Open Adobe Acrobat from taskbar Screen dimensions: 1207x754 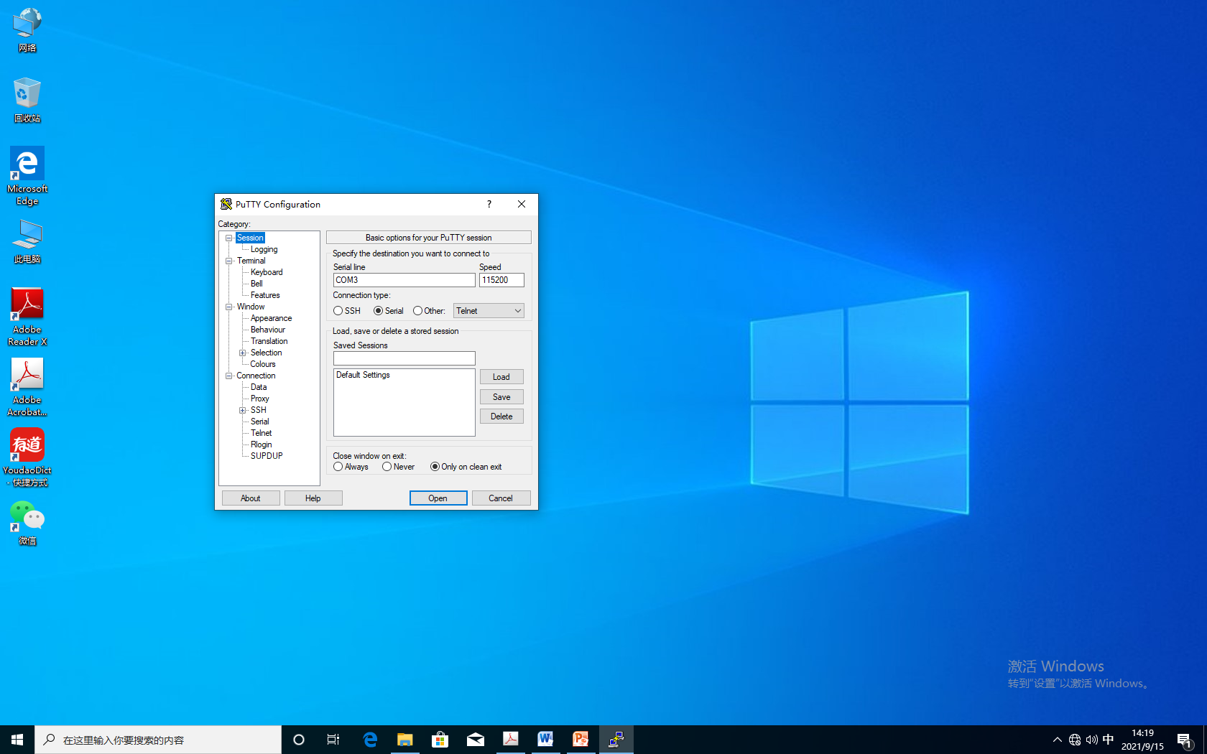[510, 740]
